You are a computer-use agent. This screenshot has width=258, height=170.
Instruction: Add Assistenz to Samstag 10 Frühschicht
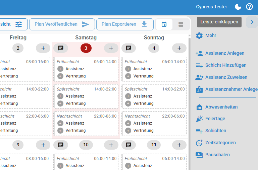(x=60, y=166)
